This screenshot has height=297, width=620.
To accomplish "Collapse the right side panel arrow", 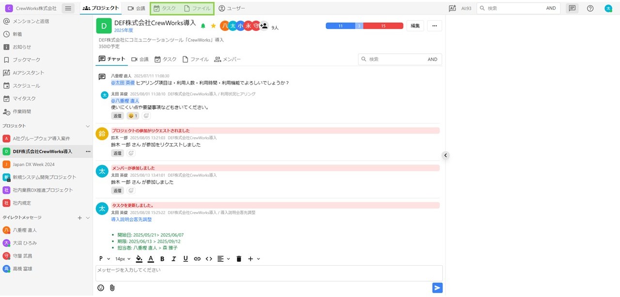I will coord(446,156).
